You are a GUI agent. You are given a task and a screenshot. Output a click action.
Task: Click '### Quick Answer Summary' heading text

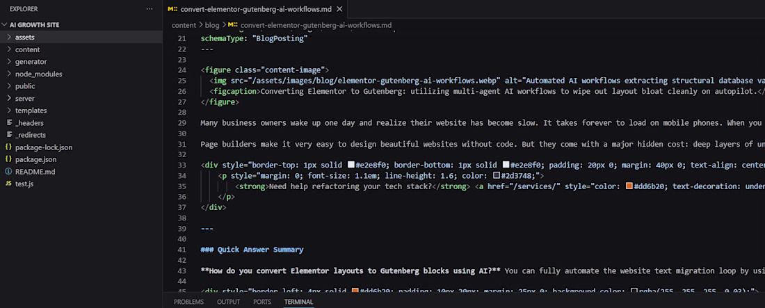(252, 250)
